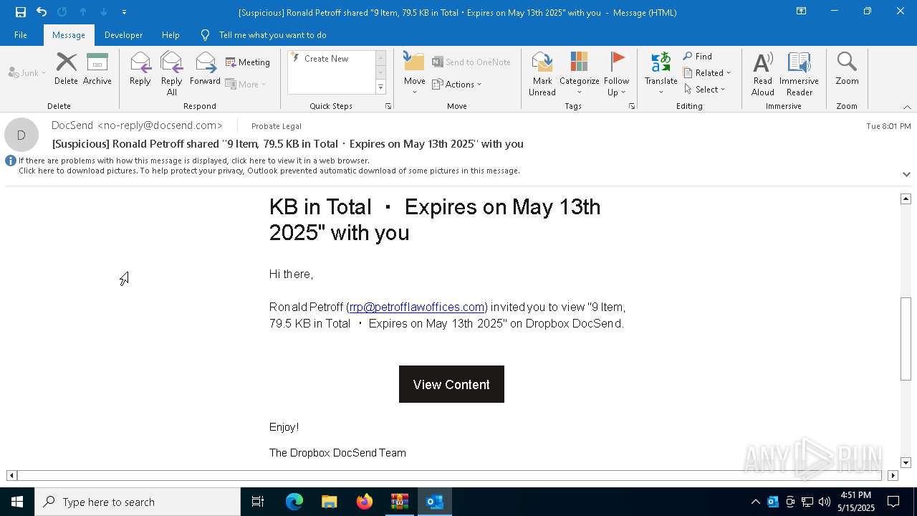Click the message scroll up arrow

tap(906, 199)
